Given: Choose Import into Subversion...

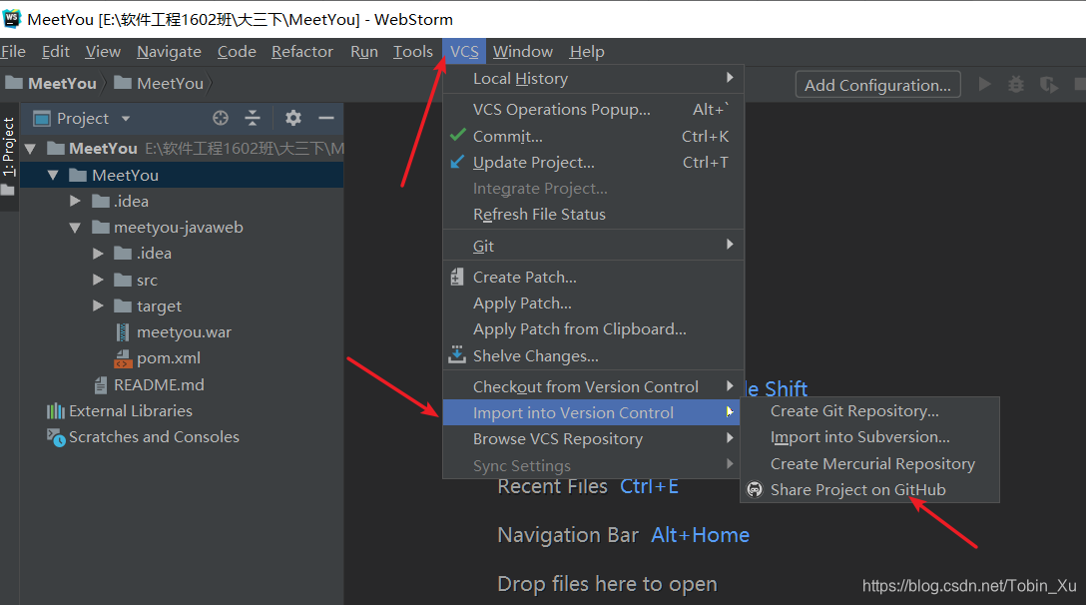Looking at the screenshot, I should pyautogui.click(x=869, y=437).
